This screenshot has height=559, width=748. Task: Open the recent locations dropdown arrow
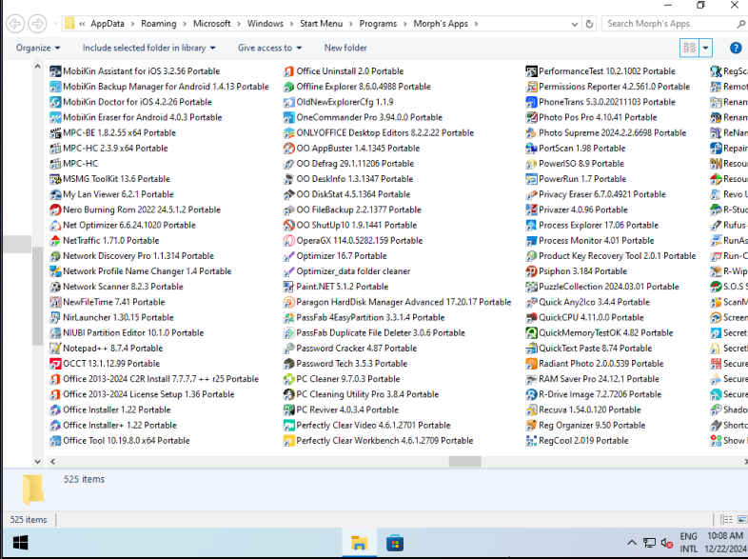[56, 24]
